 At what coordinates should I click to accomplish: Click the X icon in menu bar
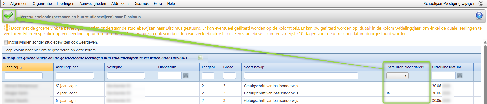4,4
